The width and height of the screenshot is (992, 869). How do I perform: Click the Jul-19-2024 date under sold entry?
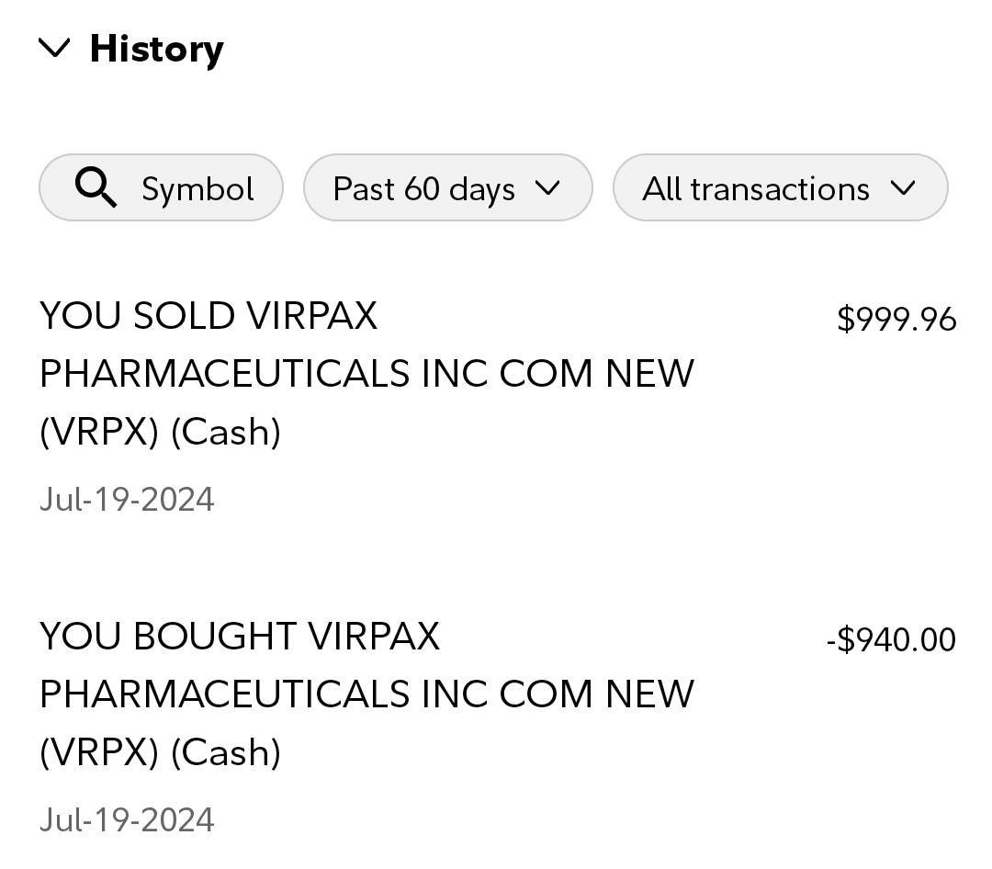[127, 500]
